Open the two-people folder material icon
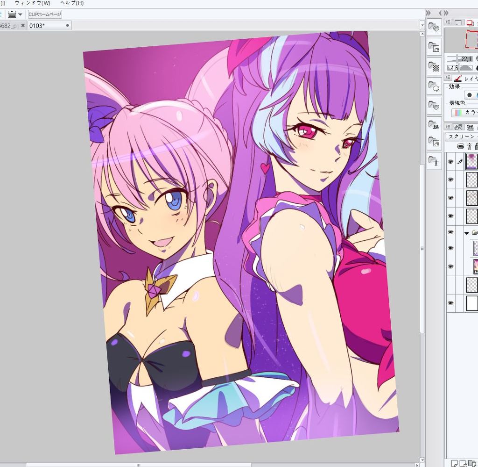Image resolution: width=478 pixels, height=467 pixels. point(434,125)
